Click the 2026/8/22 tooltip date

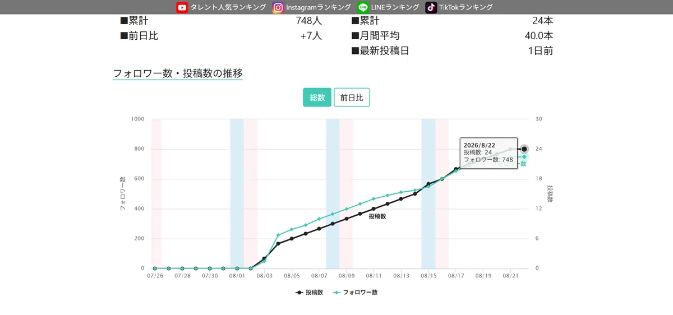[x=480, y=145]
